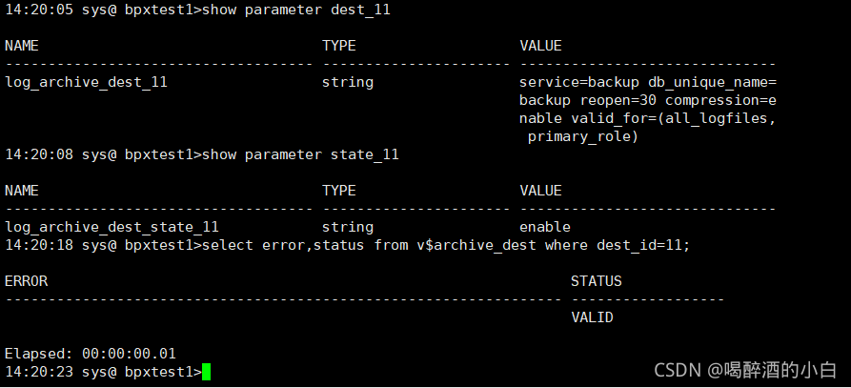Click the 'Elapsed: 00:00:00.01' line
The width and height of the screenshot is (851, 388).
coord(91,354)
